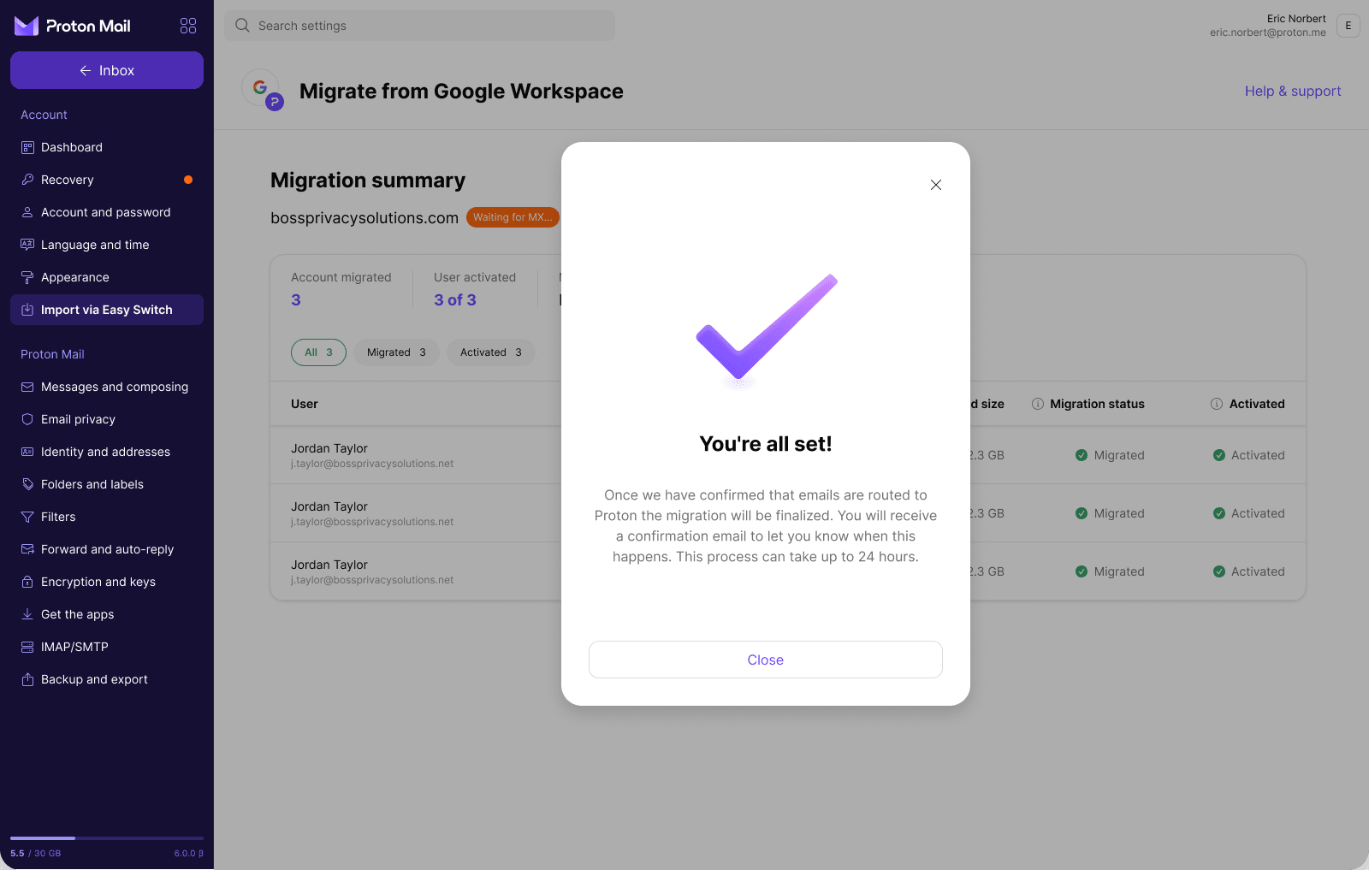The width and height of the screenshot is (1369, 870).
Task: Click the Search settings field
Action: pyautogui.click(x=419, y=26)
